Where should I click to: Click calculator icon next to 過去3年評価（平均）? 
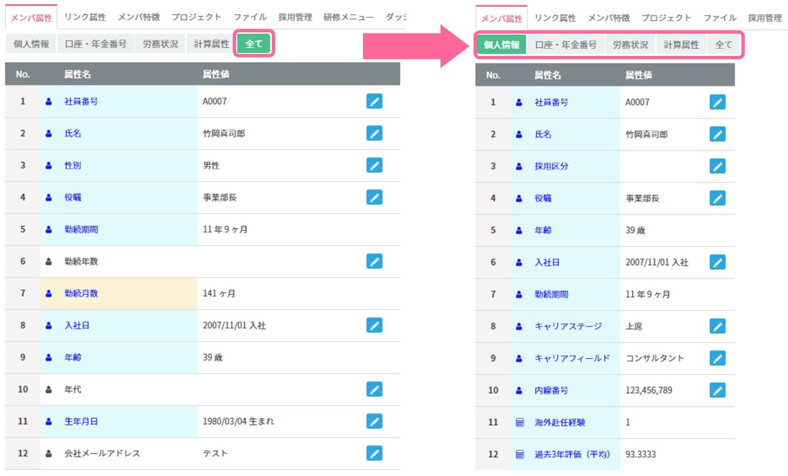tap(519, 454)
